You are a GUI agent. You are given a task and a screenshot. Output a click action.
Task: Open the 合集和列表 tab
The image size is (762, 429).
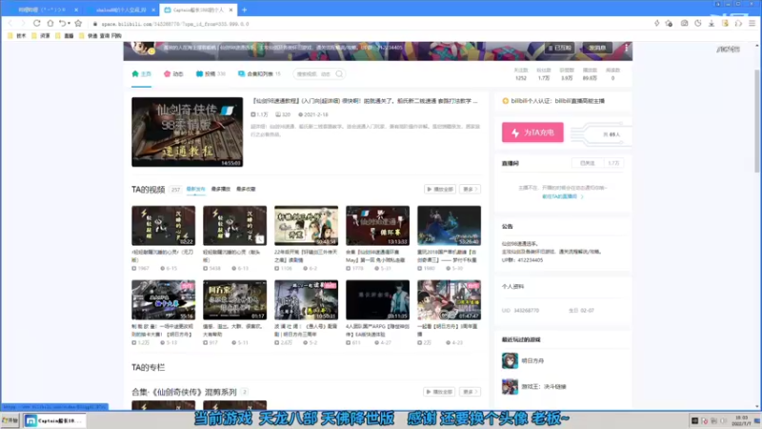click(x=259, y=74)
